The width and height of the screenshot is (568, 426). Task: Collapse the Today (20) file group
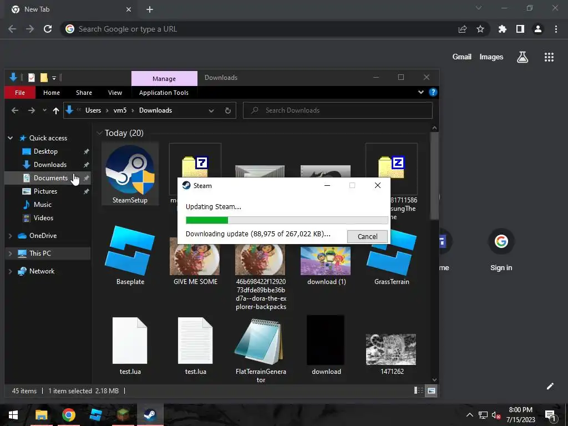99,133
